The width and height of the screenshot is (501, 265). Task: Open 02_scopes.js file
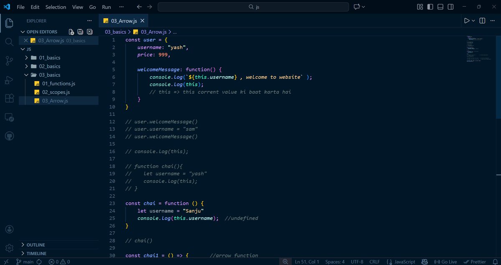[x=56, y=92]
